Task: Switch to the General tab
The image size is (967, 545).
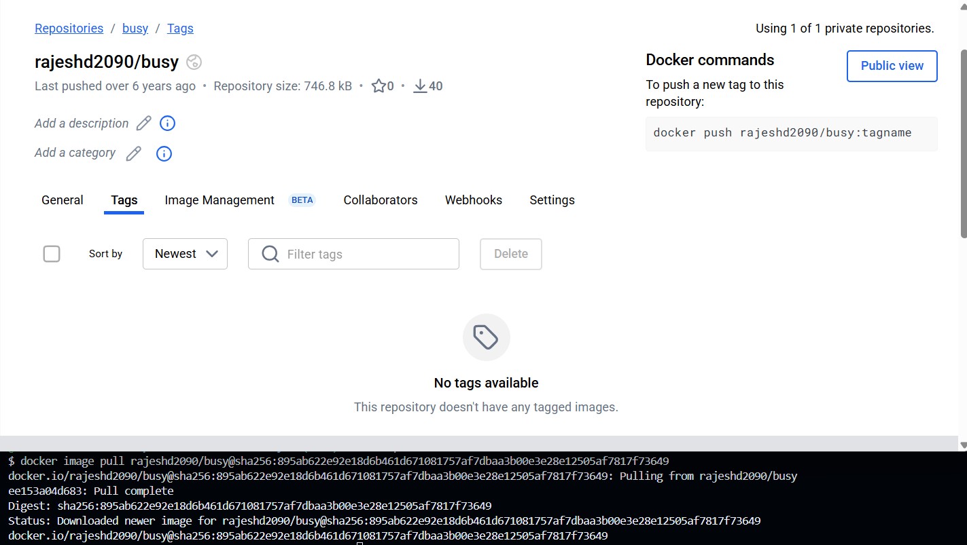Action: pos(63,200)
